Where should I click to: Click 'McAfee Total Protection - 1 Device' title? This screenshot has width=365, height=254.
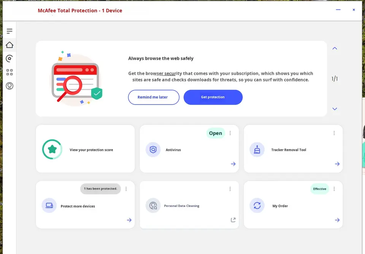point(80,11)
